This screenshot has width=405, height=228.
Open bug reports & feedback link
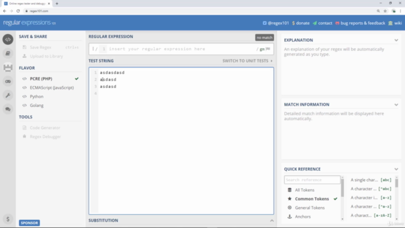pos(360,23)
